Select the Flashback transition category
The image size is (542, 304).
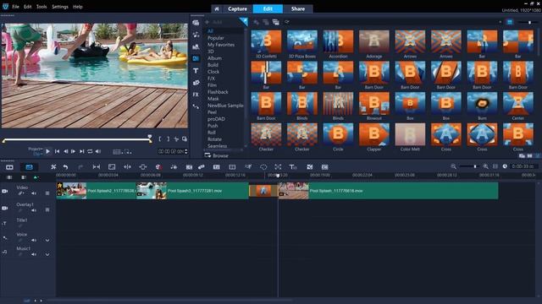218,92
